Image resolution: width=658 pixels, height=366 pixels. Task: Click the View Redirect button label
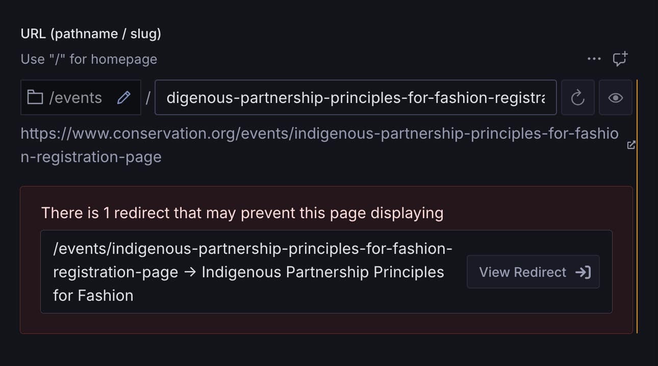pos(522,272)
